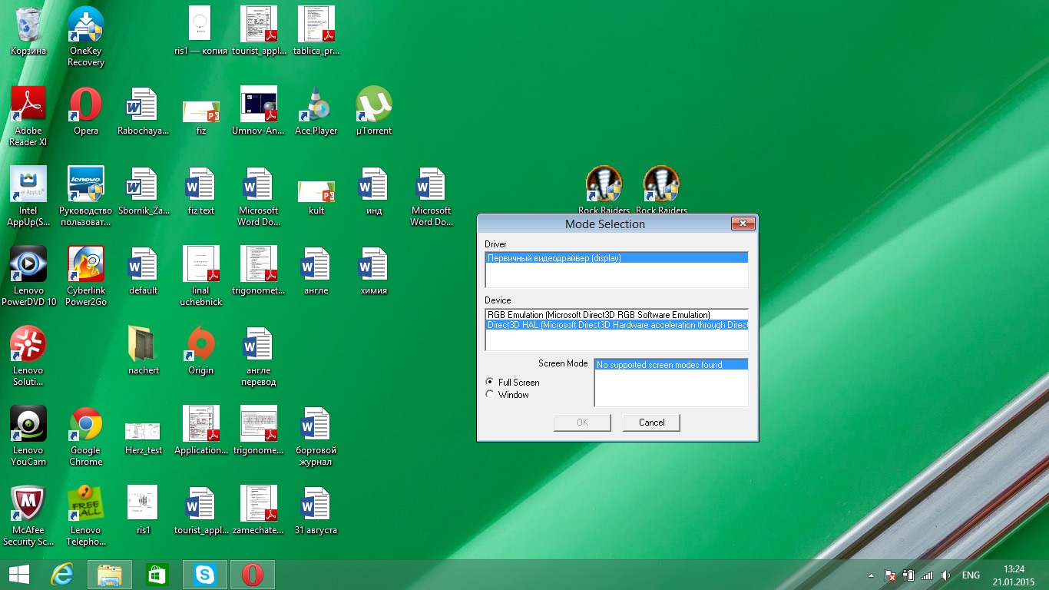1049x590 pixels.
Task: Select the '31 августа' Word document
Action: pyautogui.click(x=316, y=510)
